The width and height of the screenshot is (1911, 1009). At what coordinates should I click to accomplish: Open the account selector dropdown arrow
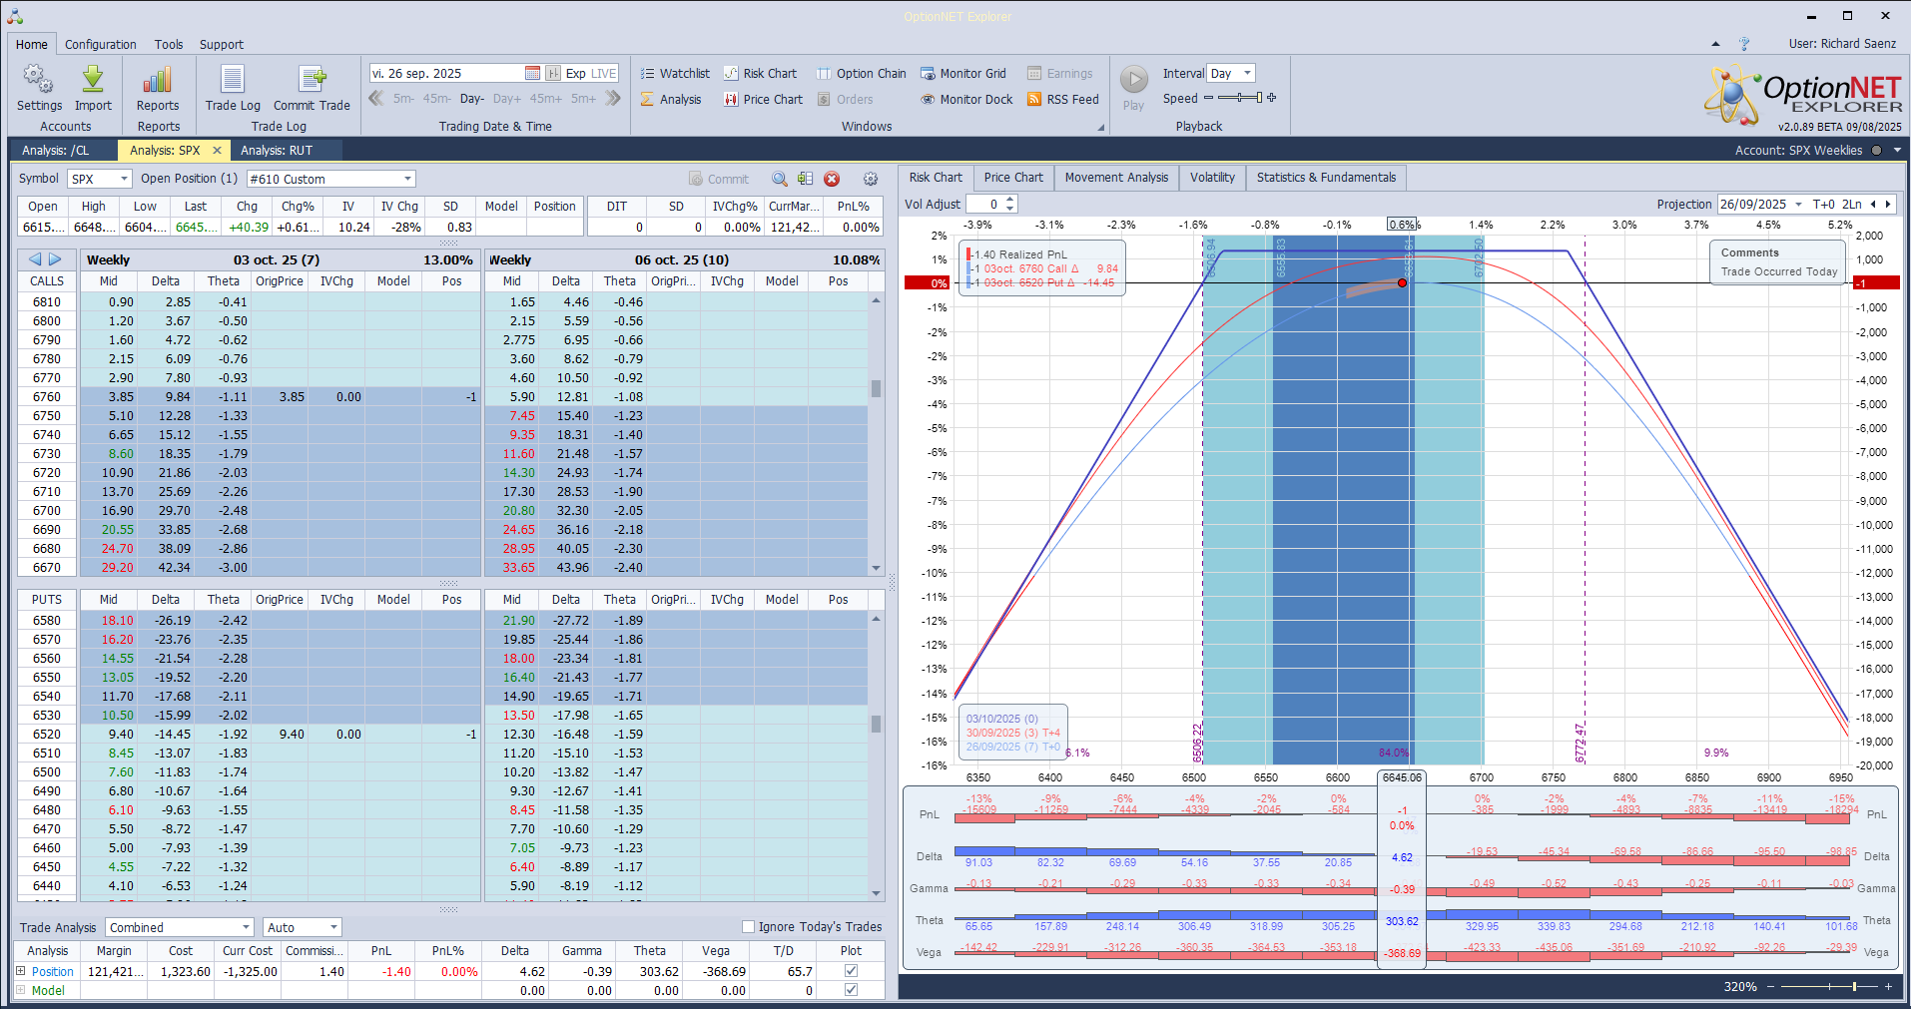1897,151
